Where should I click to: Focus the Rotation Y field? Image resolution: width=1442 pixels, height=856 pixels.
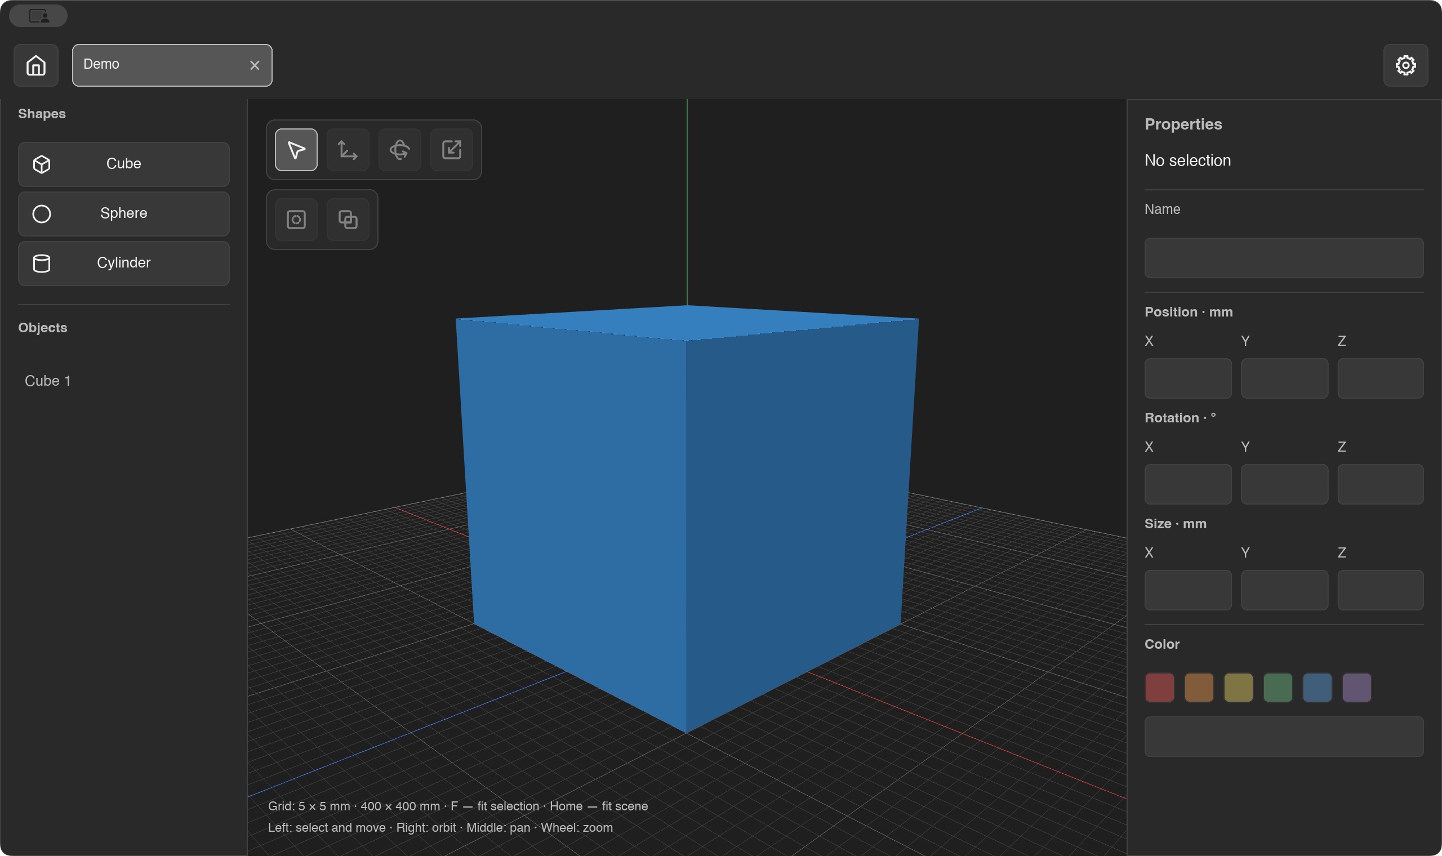1284,484
